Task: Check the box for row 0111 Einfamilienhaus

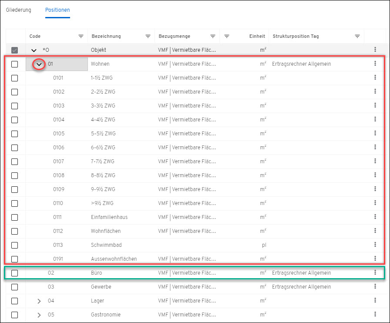Action: pos(15,217)
